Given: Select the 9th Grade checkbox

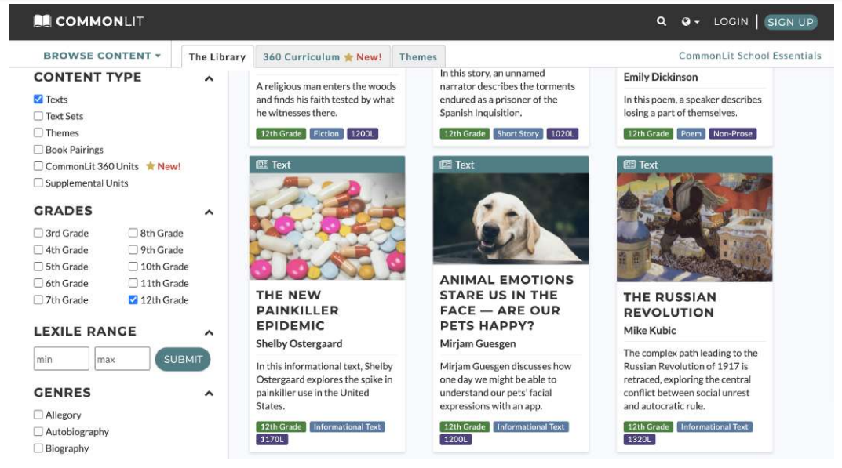Looking at the screenshot, I should pyautogui.click(x=133, y=249).
